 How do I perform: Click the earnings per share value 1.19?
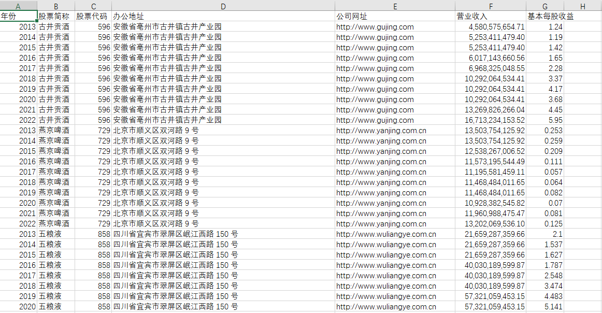(x=545, y=37)
